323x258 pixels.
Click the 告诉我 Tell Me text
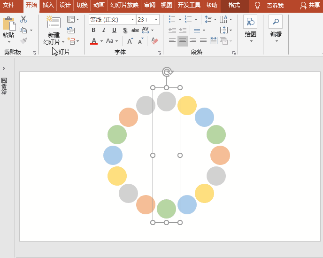tap(275, 5)
